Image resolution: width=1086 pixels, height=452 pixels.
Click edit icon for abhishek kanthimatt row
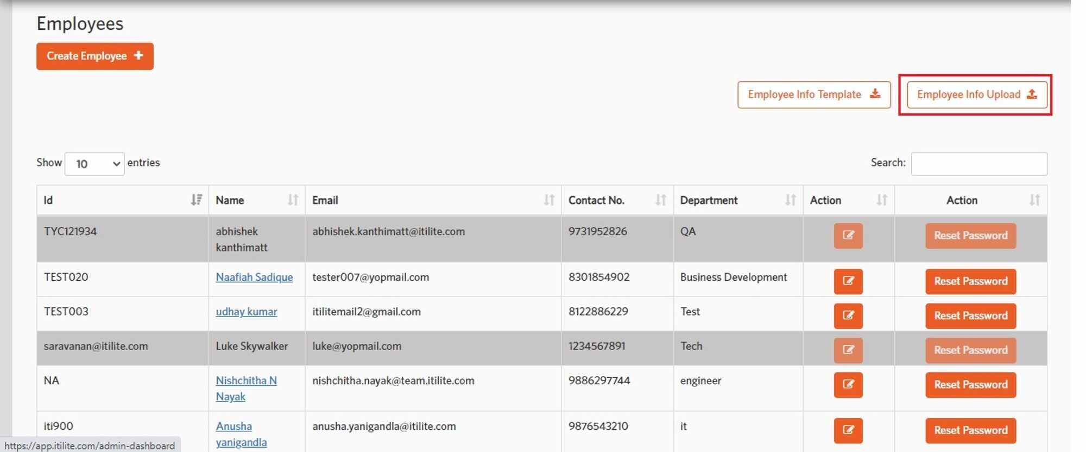click(848, 236)
